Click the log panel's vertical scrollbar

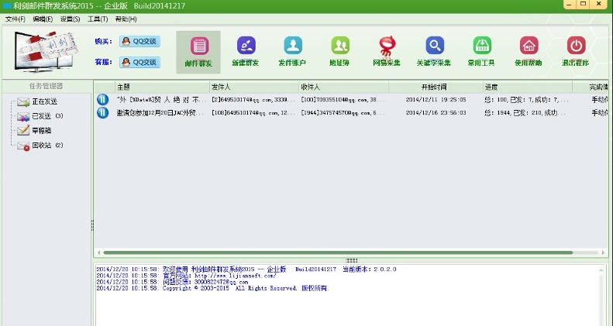tap(602, 295)
